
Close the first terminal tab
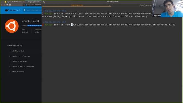110,5
